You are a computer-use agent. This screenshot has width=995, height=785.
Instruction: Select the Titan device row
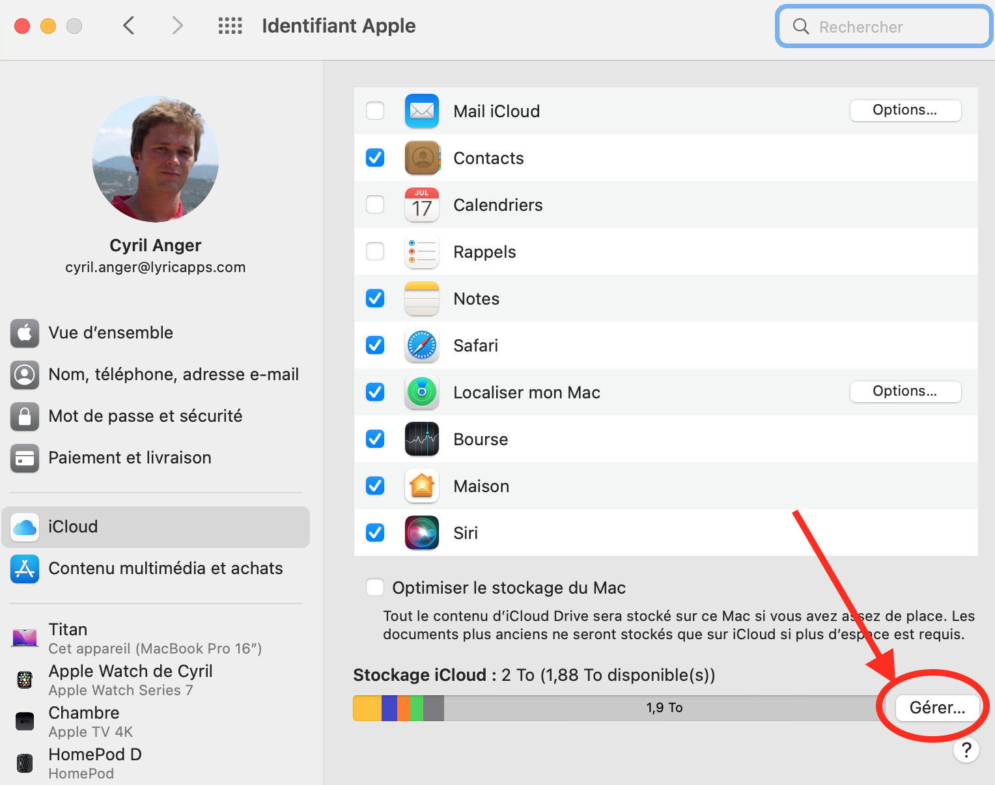(x=156, y=638)
